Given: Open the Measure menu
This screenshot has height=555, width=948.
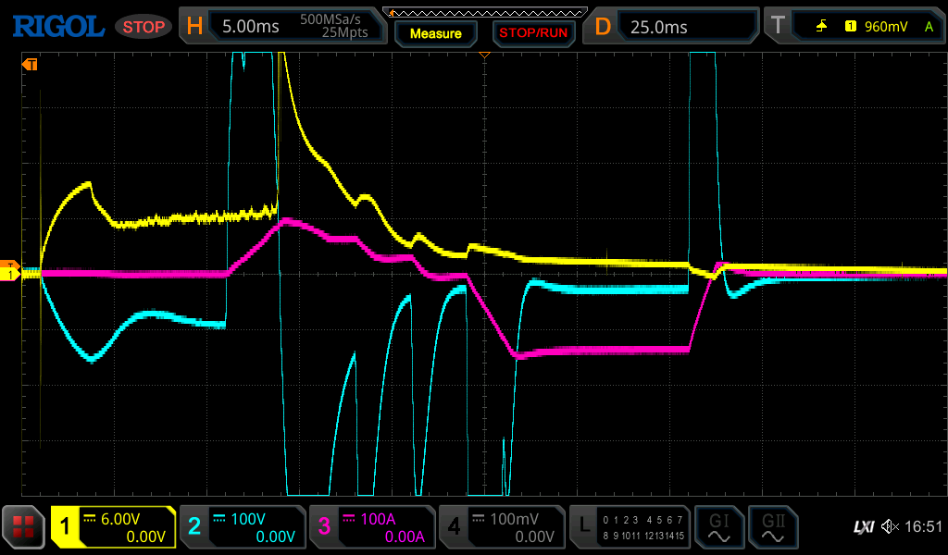Looking at the screenshot, I should 435,33.
